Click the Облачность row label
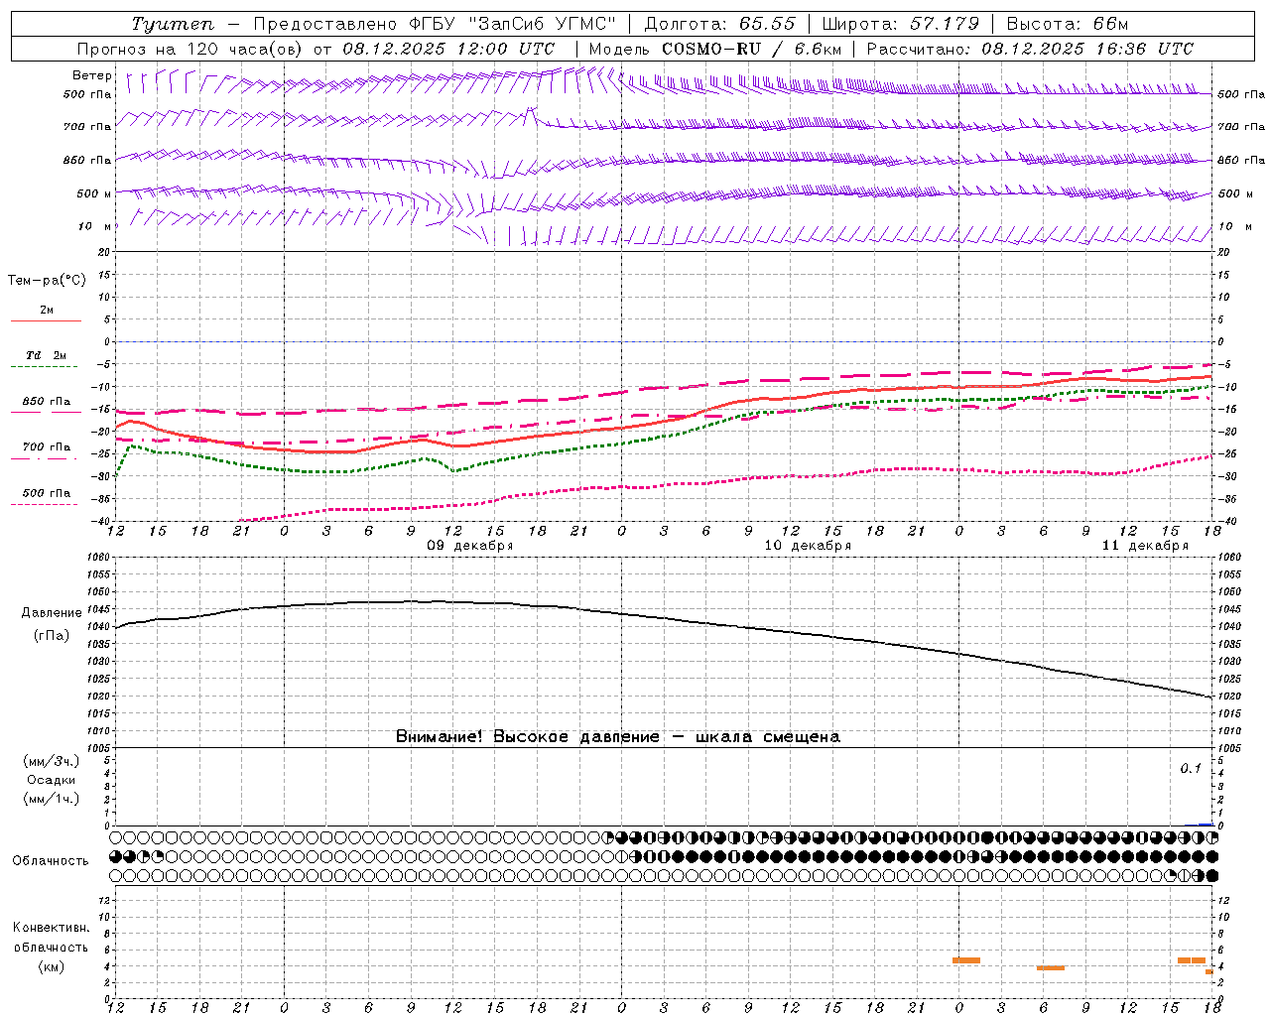The height and width of the screenshot is (1016, 1270). [51, 861]
